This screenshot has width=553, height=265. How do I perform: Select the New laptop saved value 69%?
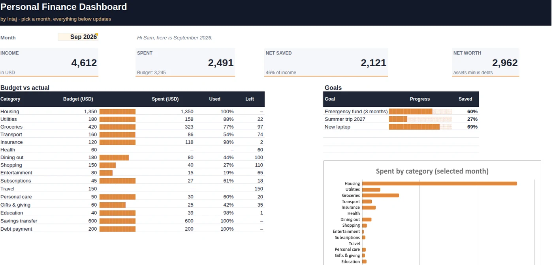click(x=472, y=127)
